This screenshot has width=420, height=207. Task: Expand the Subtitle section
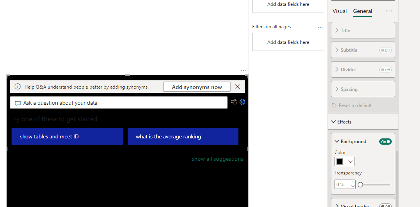pyautogui.click(x=337, y=50)
